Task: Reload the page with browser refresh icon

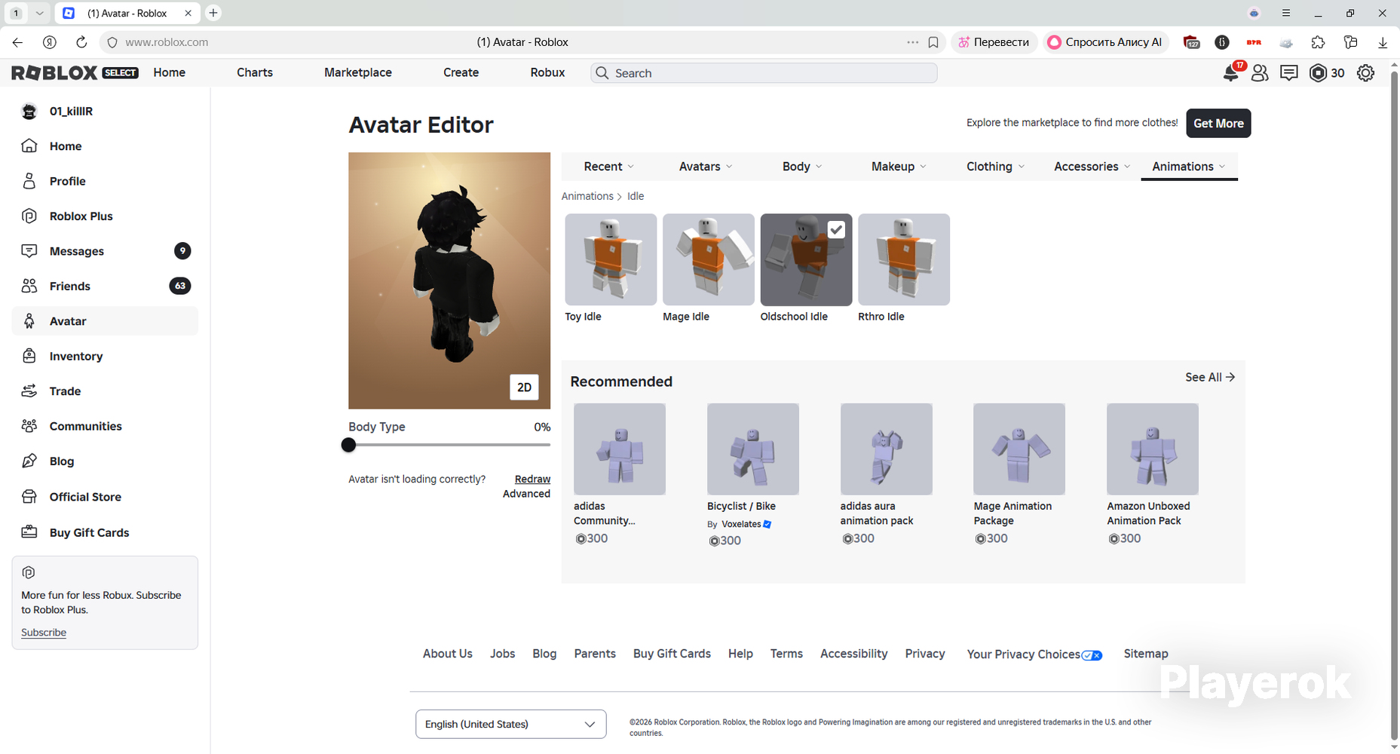Action: (81, 42)
